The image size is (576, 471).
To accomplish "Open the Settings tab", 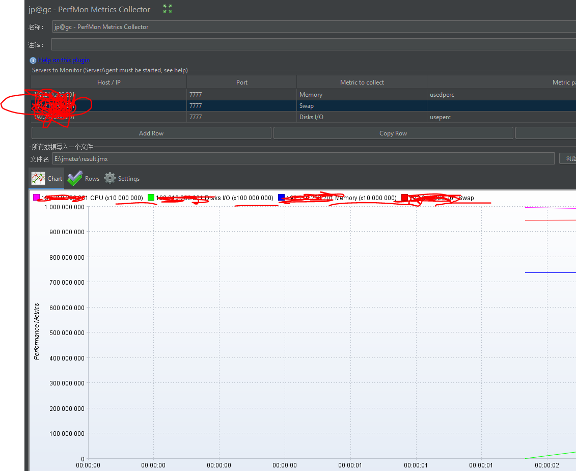I will (122, 179).
